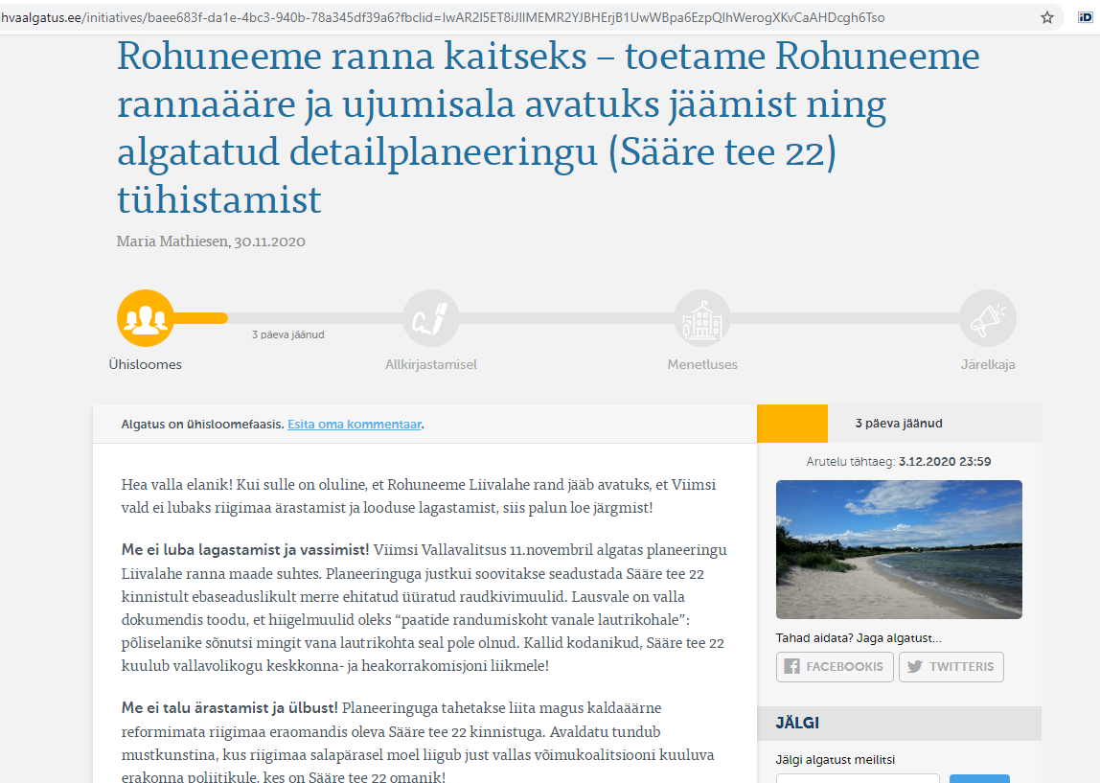The image size is (1100, 783).
Task: Click the JÄLGI section header
Action: tap(900, 724)
